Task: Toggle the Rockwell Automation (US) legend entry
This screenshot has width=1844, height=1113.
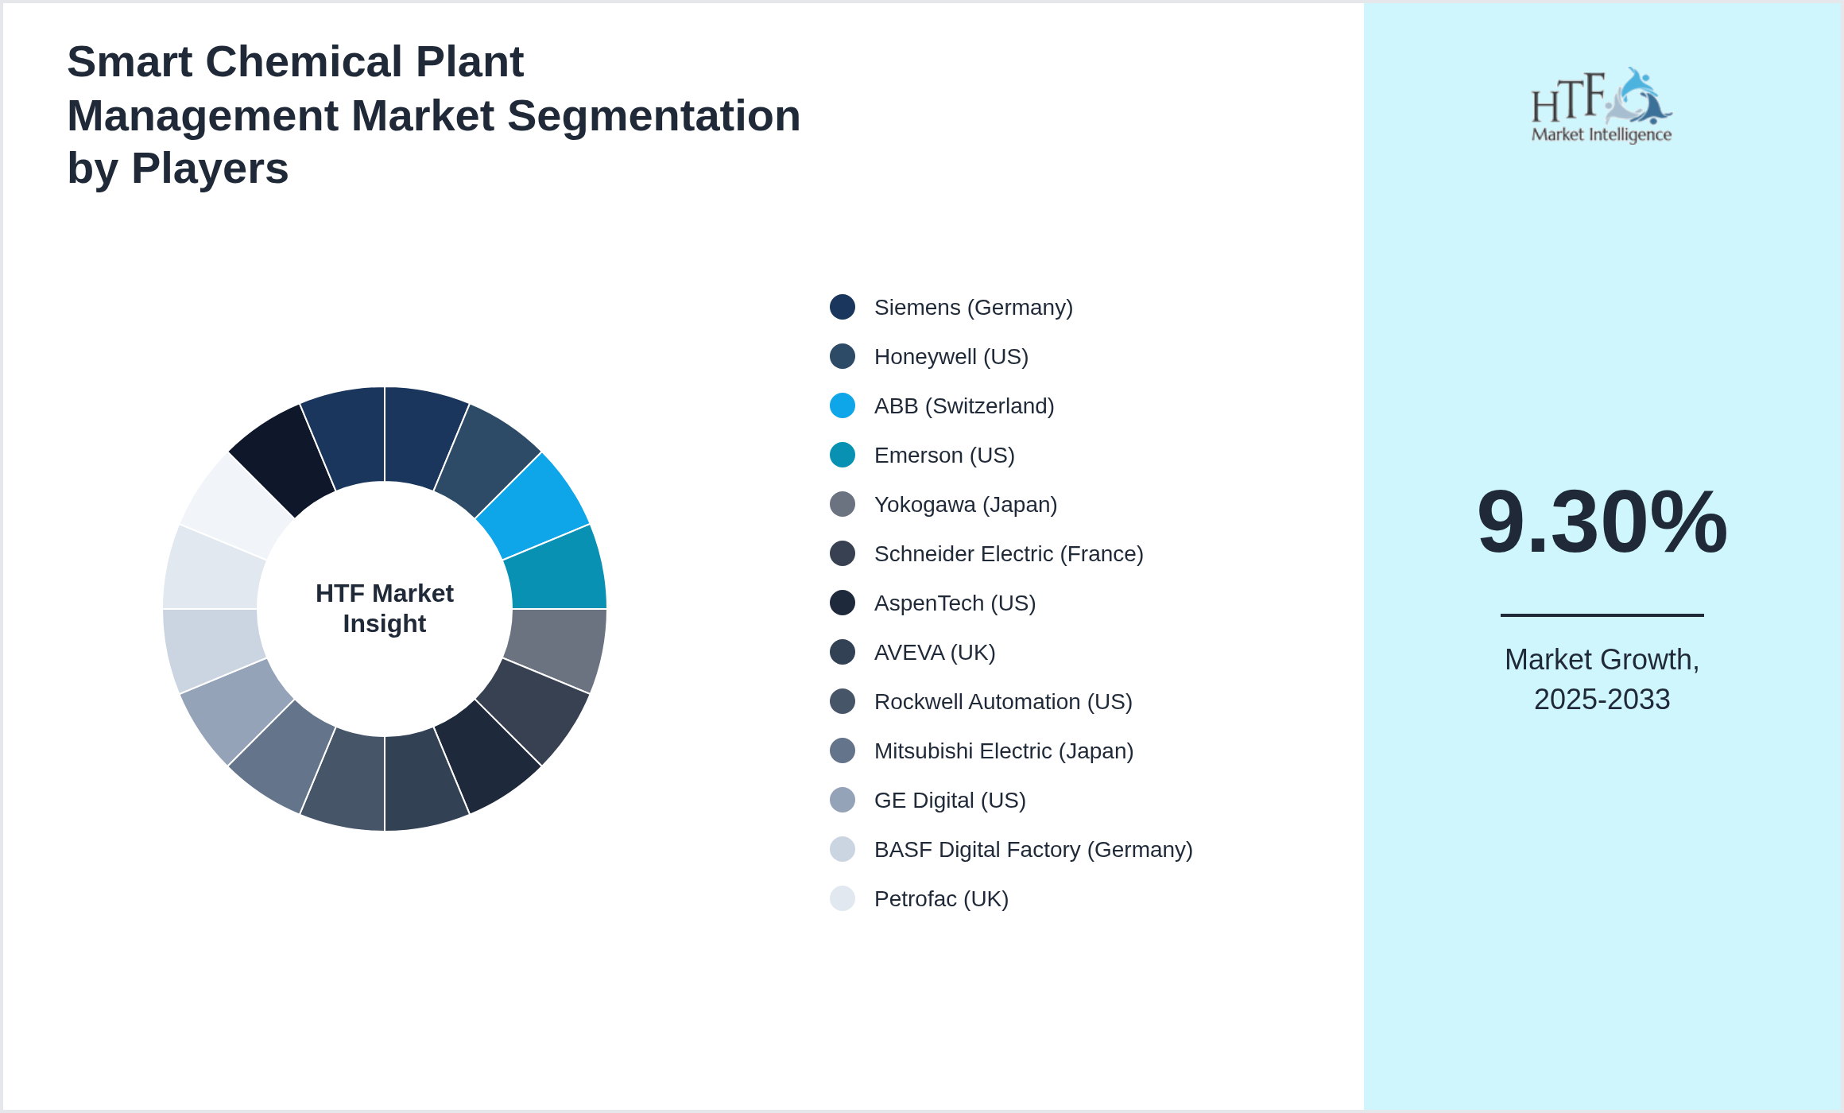Action: click(x=1003, y=701)
